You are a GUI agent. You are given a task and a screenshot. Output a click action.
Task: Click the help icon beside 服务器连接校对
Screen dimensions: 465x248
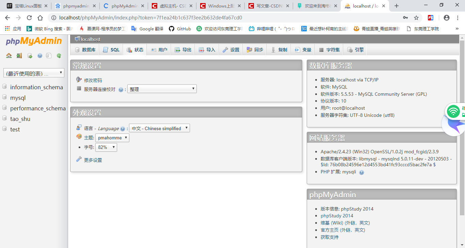click(122, 90)
